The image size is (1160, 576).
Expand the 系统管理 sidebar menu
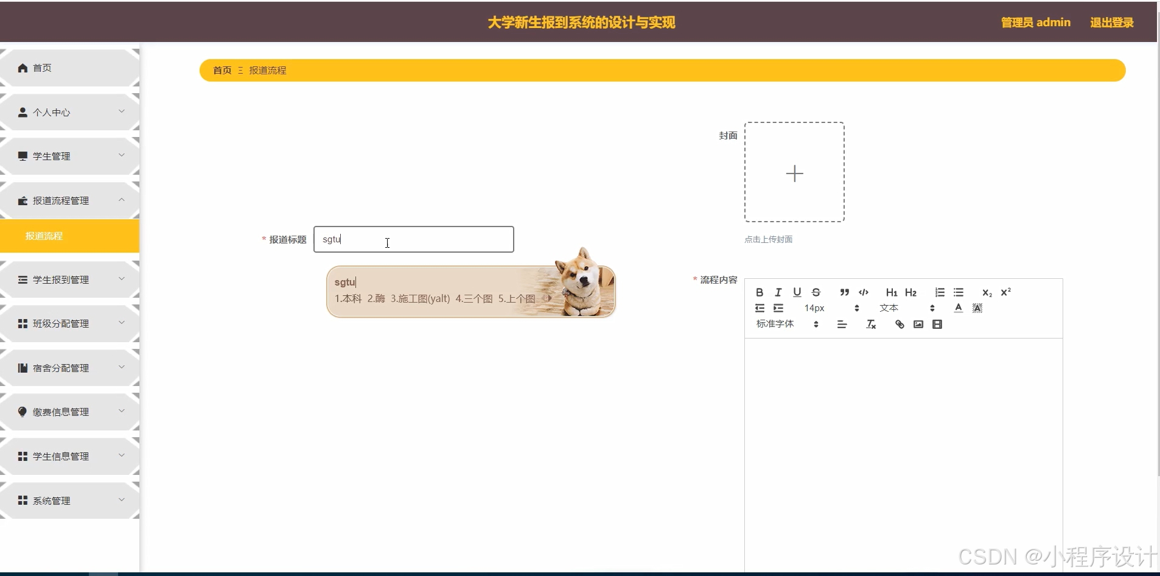point(69,500)
